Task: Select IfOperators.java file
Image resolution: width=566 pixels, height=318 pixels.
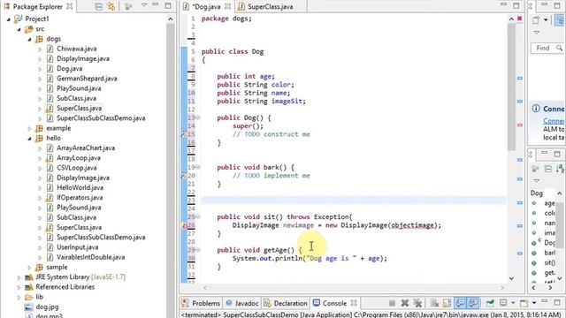Action: click(80, 198)
